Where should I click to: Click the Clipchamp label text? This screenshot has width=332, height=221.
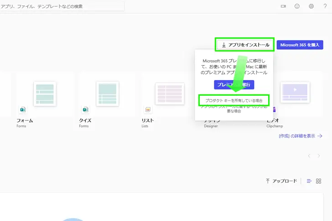[x=275, y=126]
